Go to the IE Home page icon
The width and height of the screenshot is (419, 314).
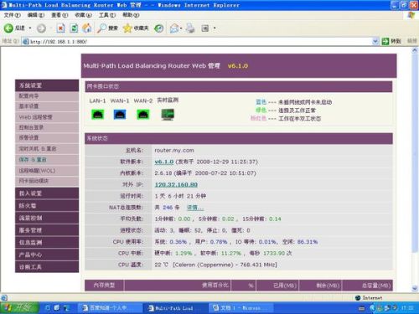point(87,28)
